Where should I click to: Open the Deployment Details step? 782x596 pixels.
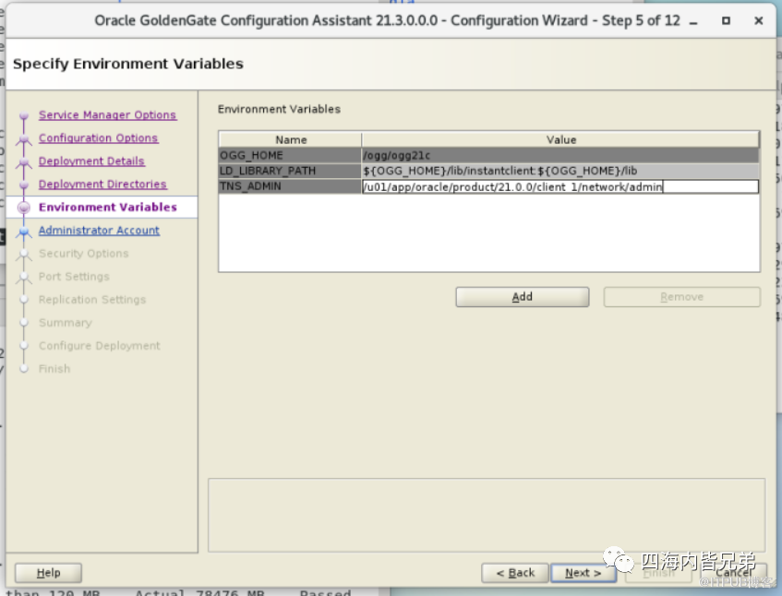(x=91, y=161)
